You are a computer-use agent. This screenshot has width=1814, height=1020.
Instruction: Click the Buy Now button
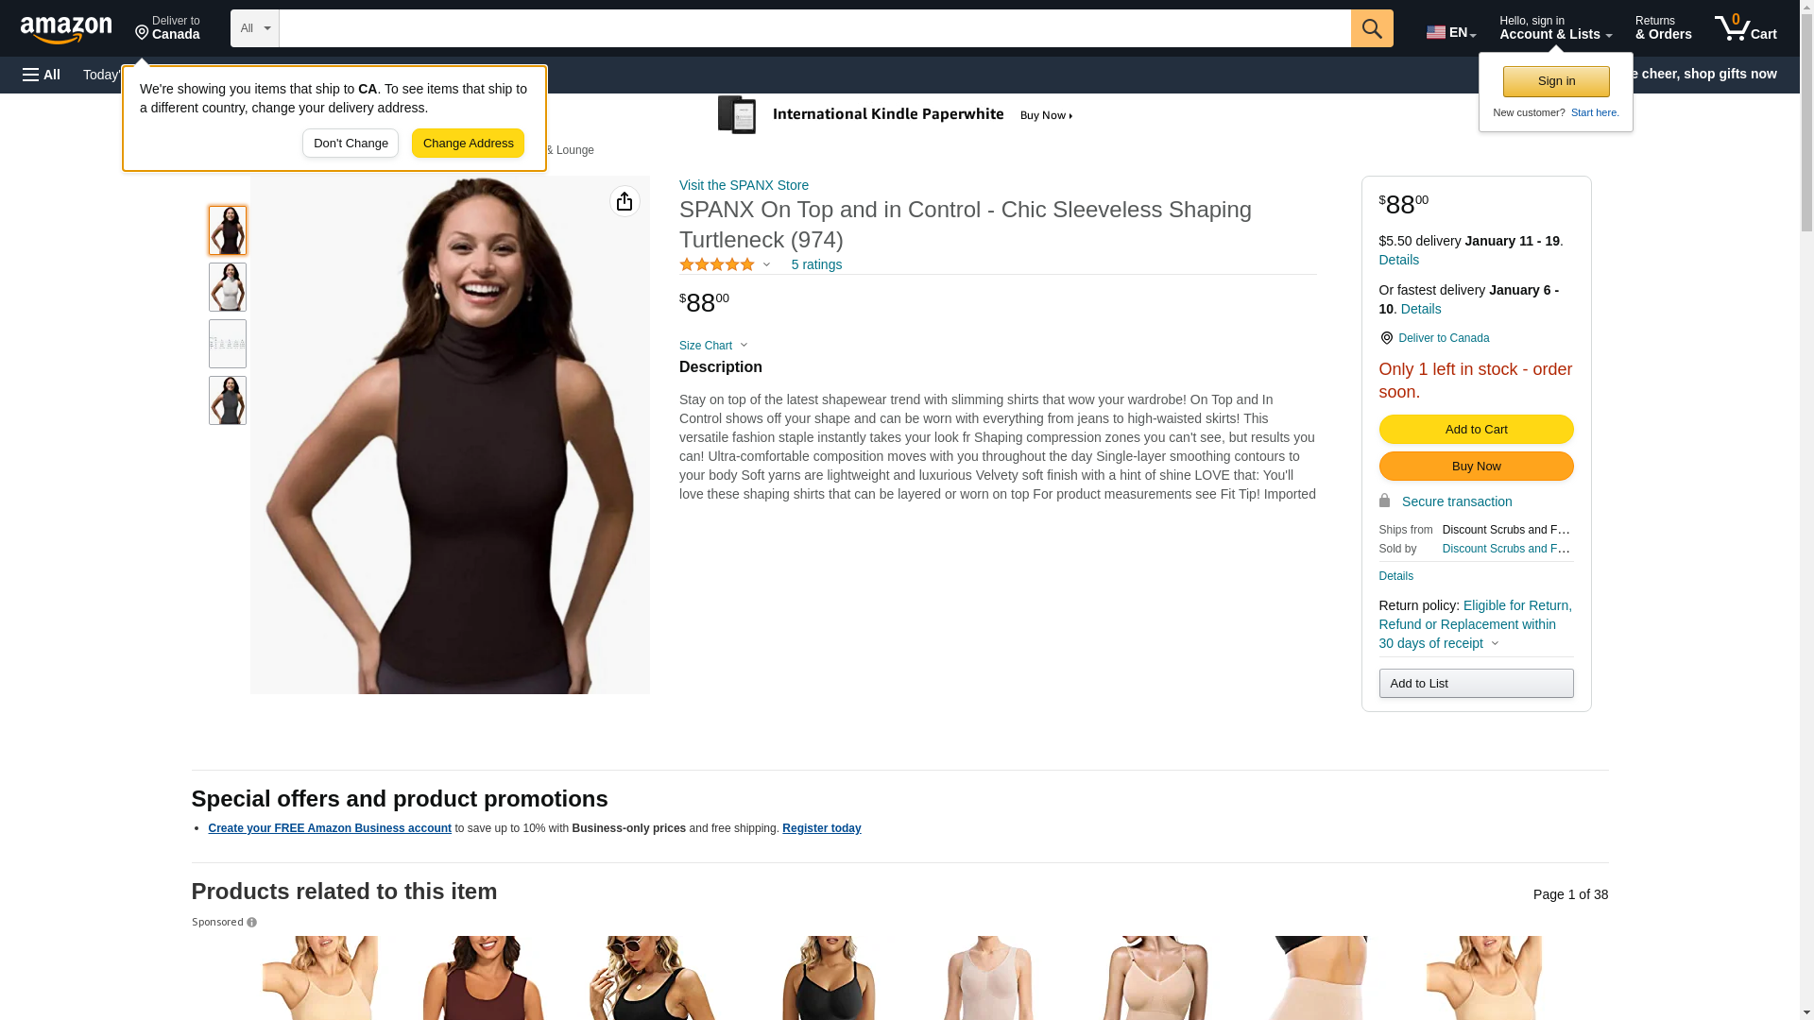1476,467
